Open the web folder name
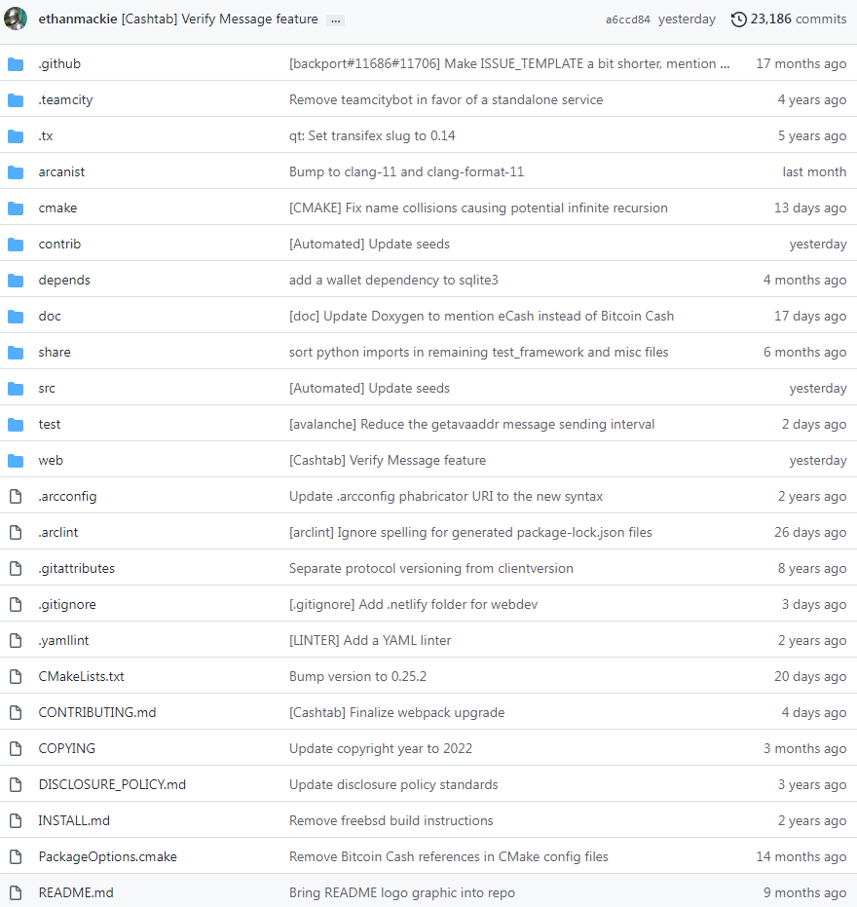This screenshot has width=857, height=907. 51,460
